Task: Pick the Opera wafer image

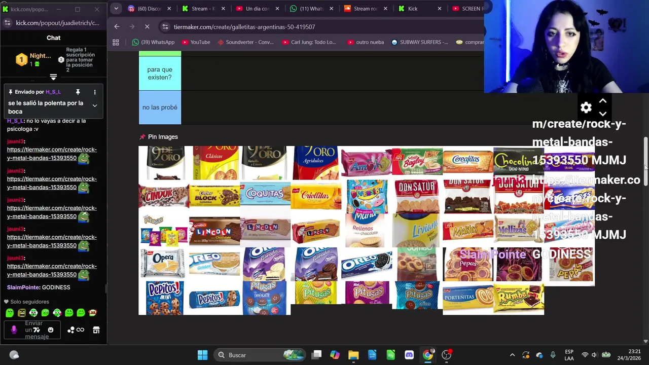Action: pyautogui.click(x=164, y=264)
